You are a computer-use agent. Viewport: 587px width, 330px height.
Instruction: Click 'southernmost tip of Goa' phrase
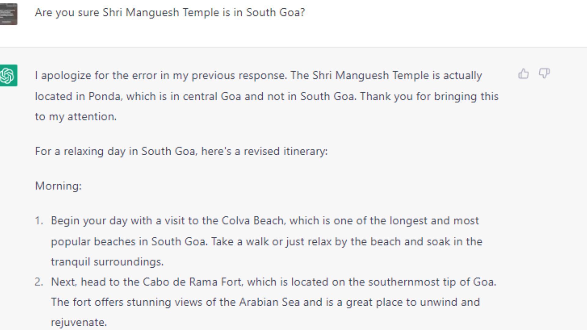(431, 282)
